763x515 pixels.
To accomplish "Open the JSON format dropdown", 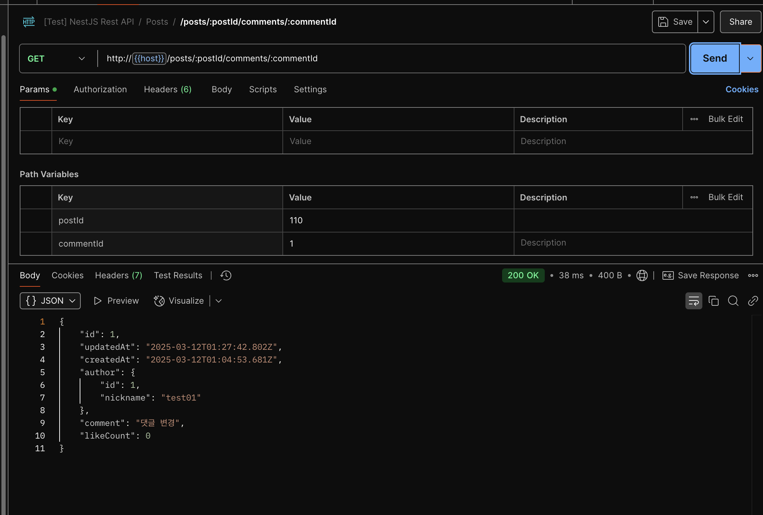I will 50,301.
